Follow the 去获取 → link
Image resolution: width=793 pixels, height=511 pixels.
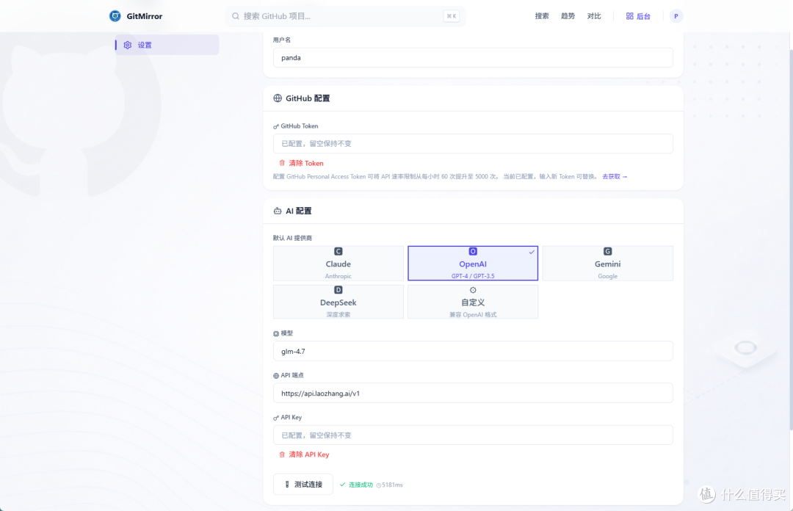click(x=615, y=176)
